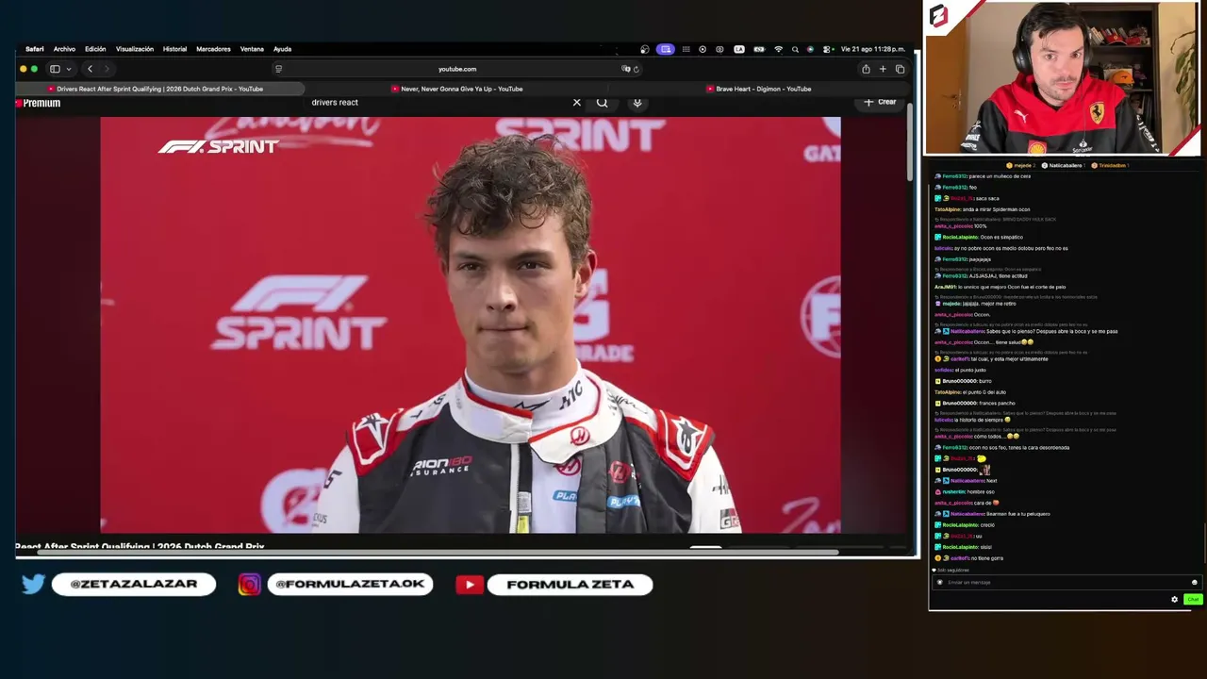Click the YouTube icon in the overlay

(x=470, y=585)
